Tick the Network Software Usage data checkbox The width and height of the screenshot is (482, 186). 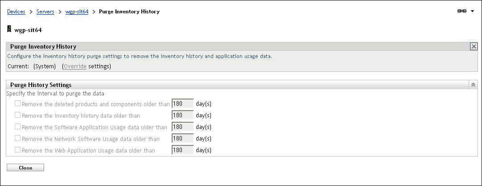(18, 138)
